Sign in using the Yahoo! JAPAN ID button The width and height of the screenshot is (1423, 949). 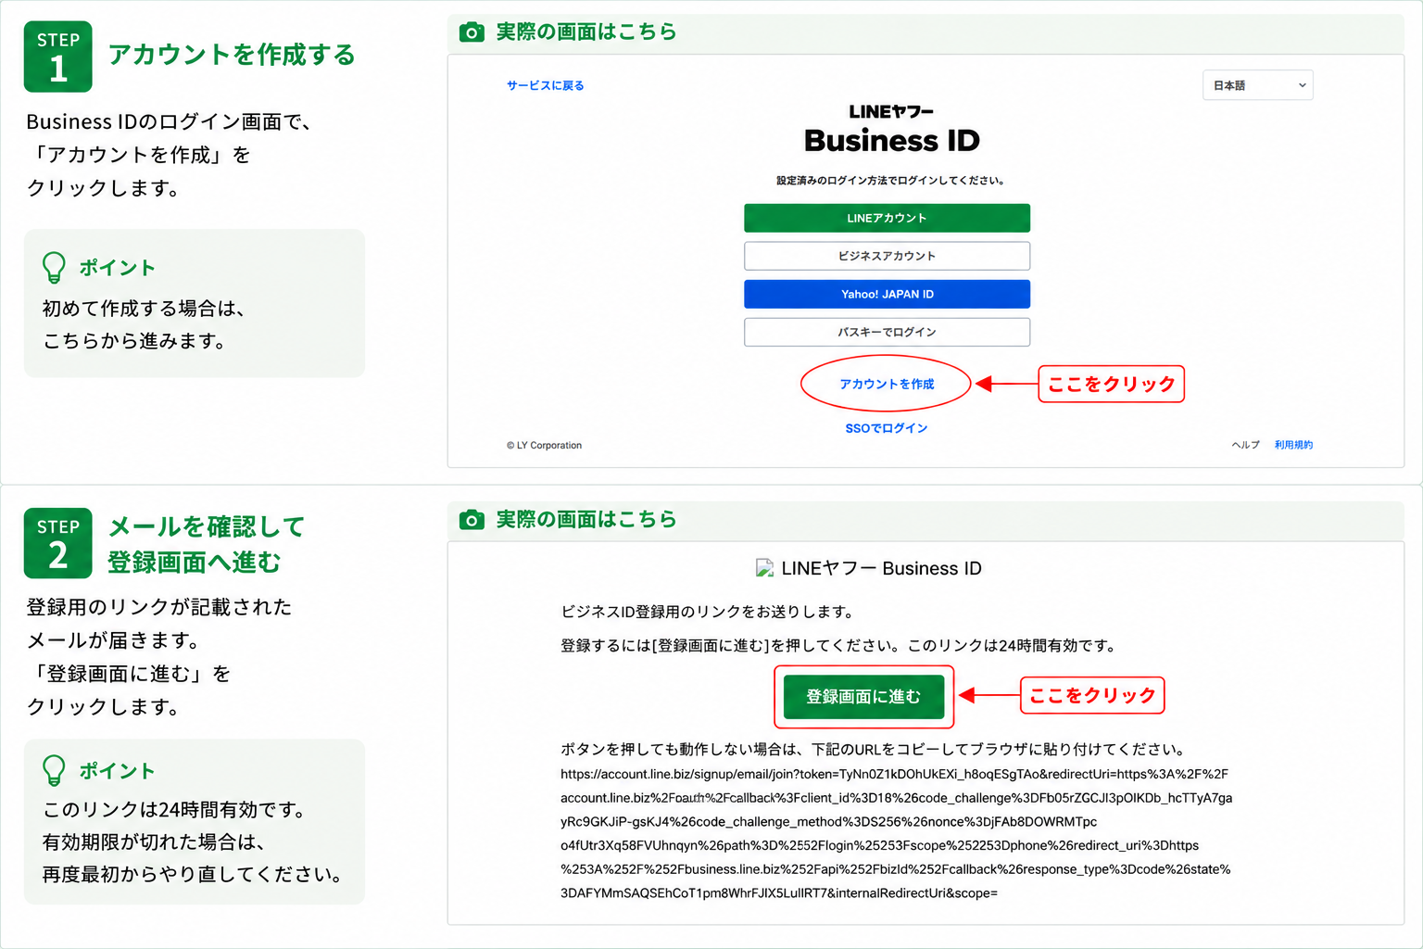click(x=887, y=294)
